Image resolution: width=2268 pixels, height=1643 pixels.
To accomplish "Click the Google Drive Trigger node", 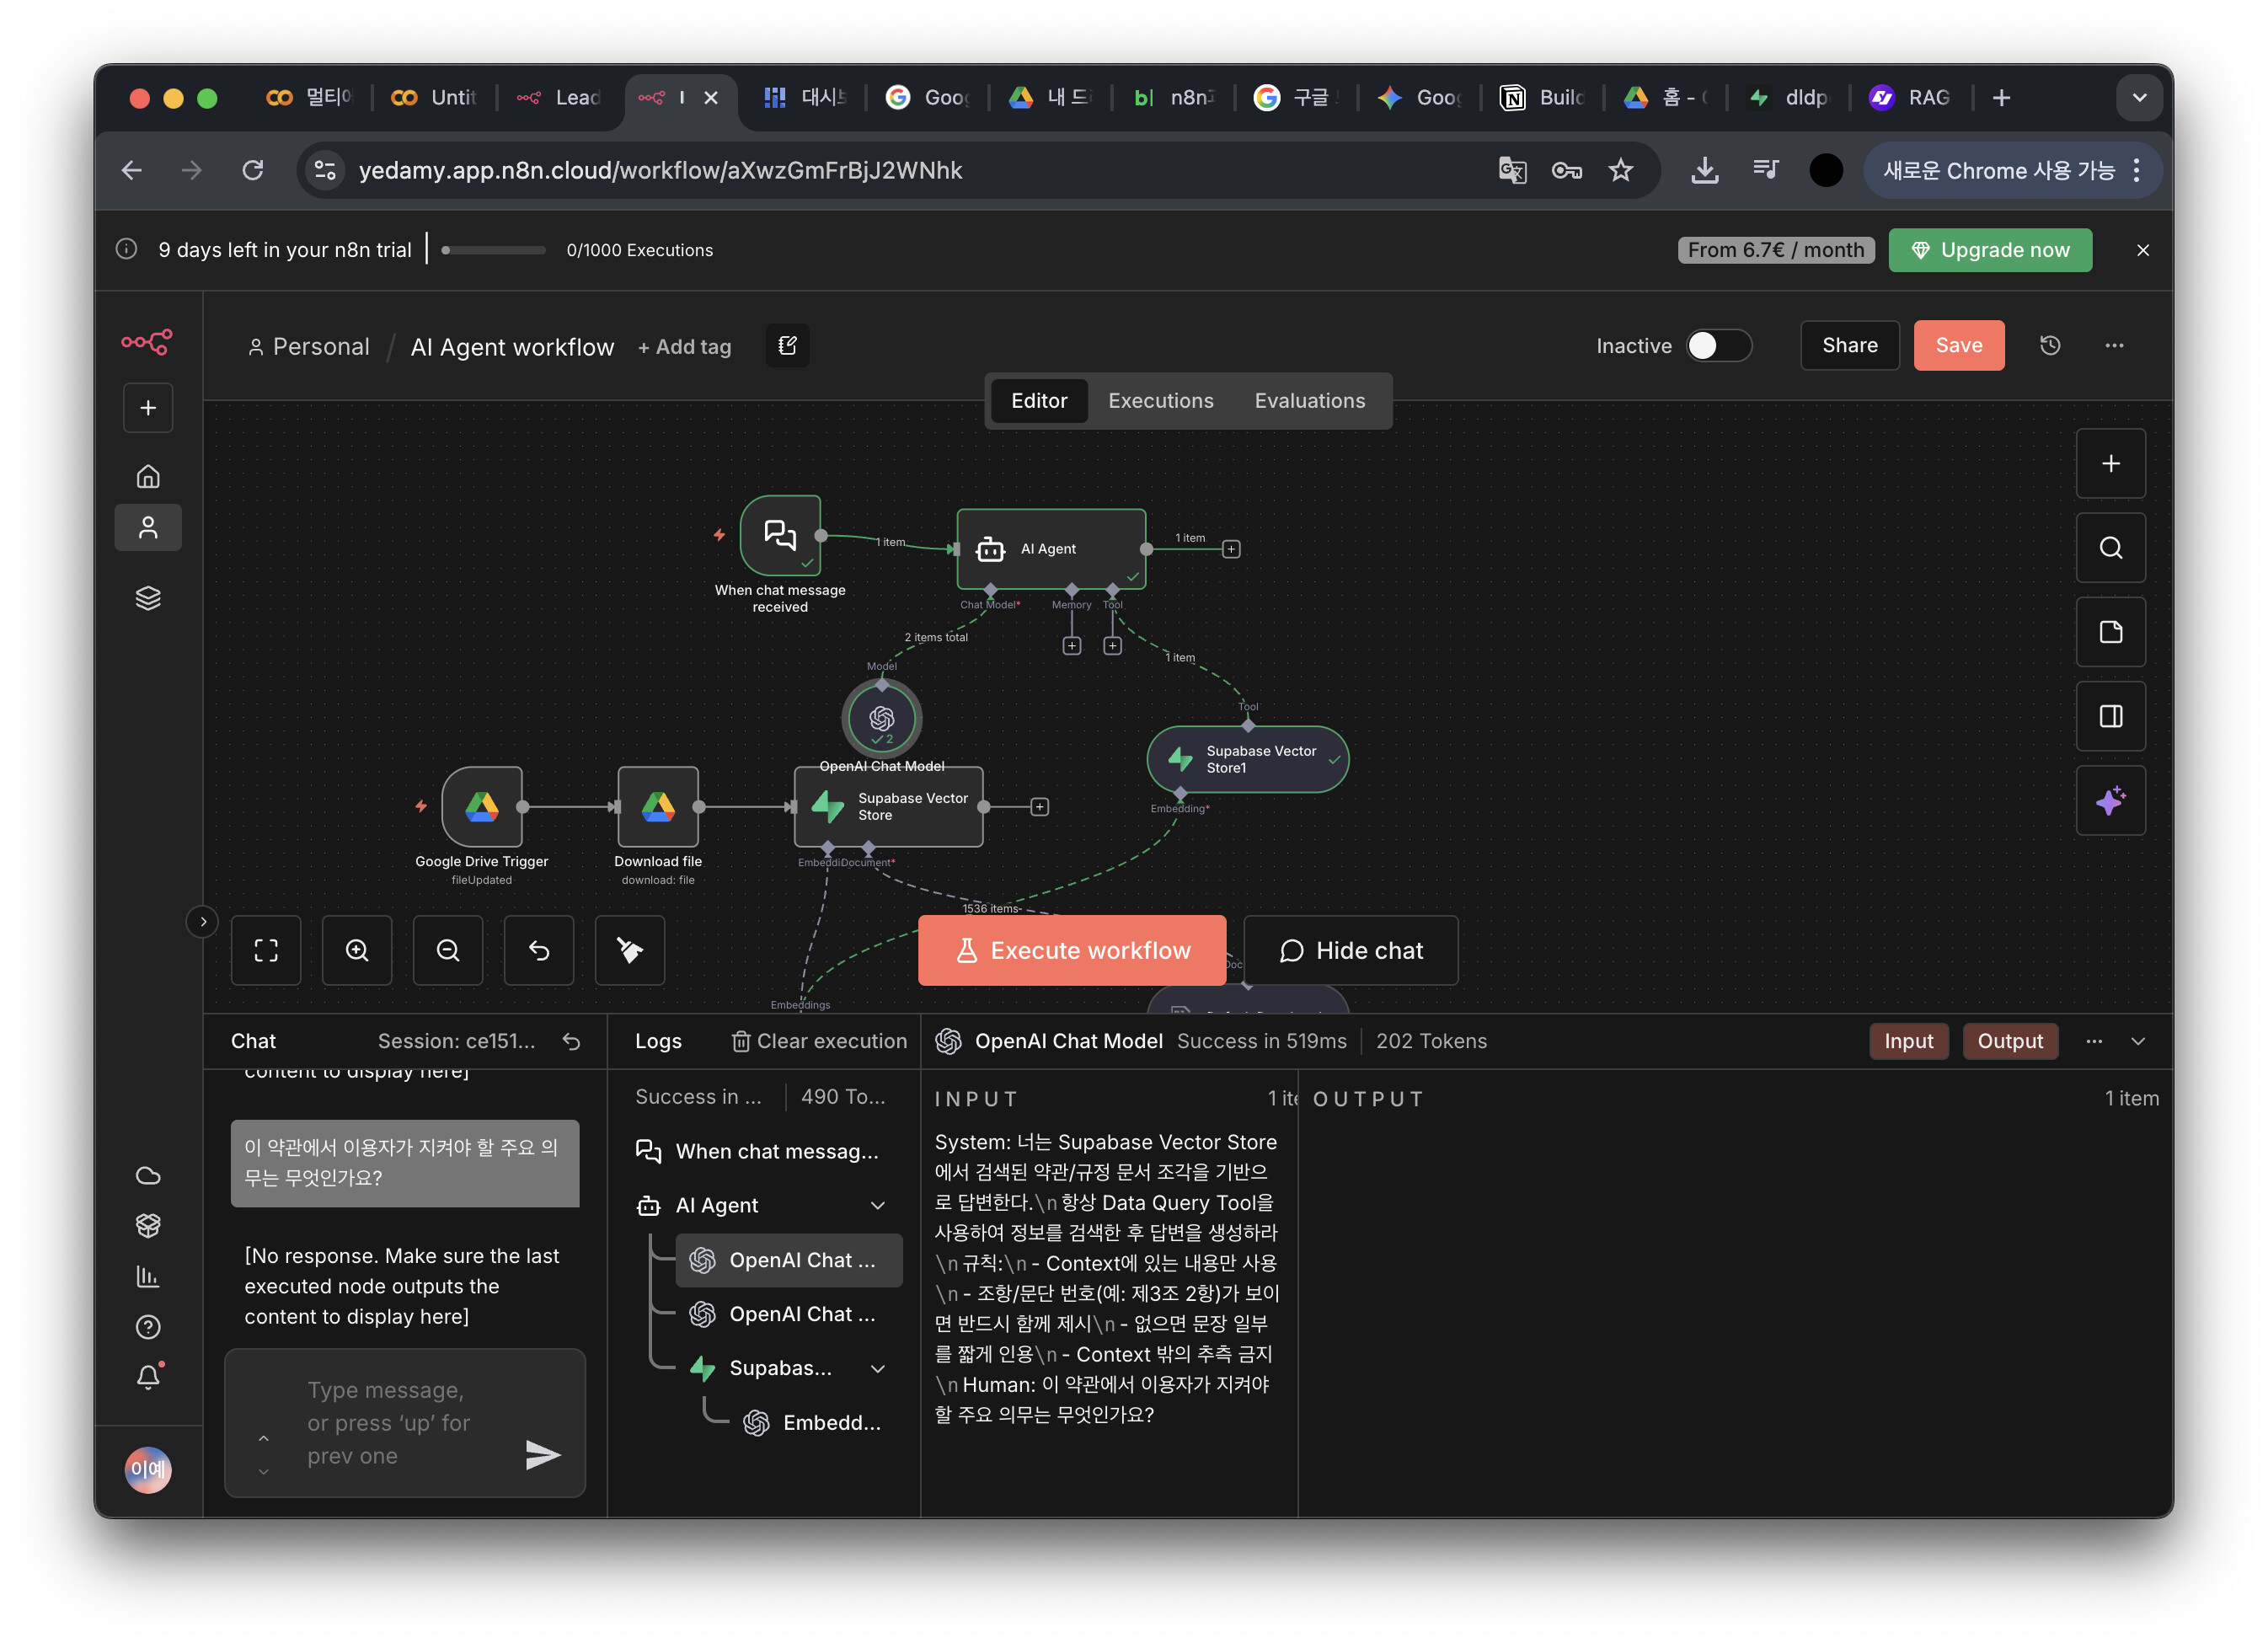I will (482, 807).
